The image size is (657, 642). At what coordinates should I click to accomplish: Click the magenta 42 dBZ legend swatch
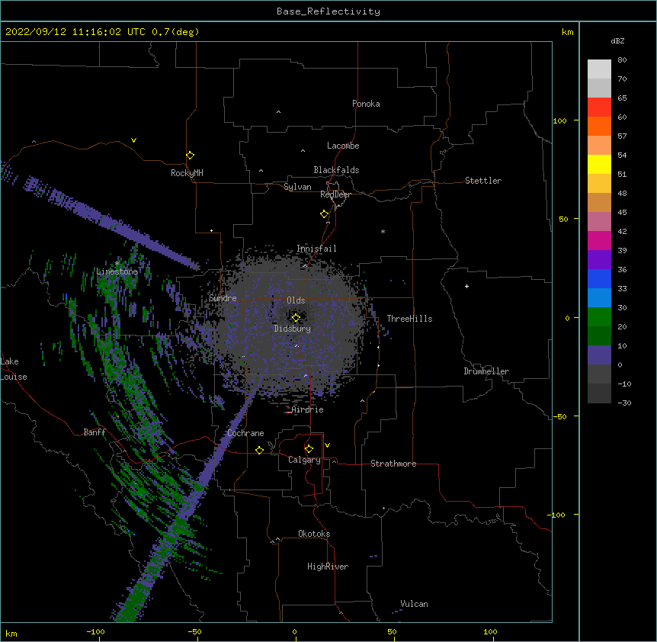click(x=599, y=240)
